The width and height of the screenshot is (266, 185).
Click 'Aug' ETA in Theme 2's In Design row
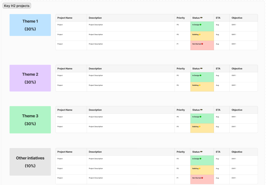(217, 76)
